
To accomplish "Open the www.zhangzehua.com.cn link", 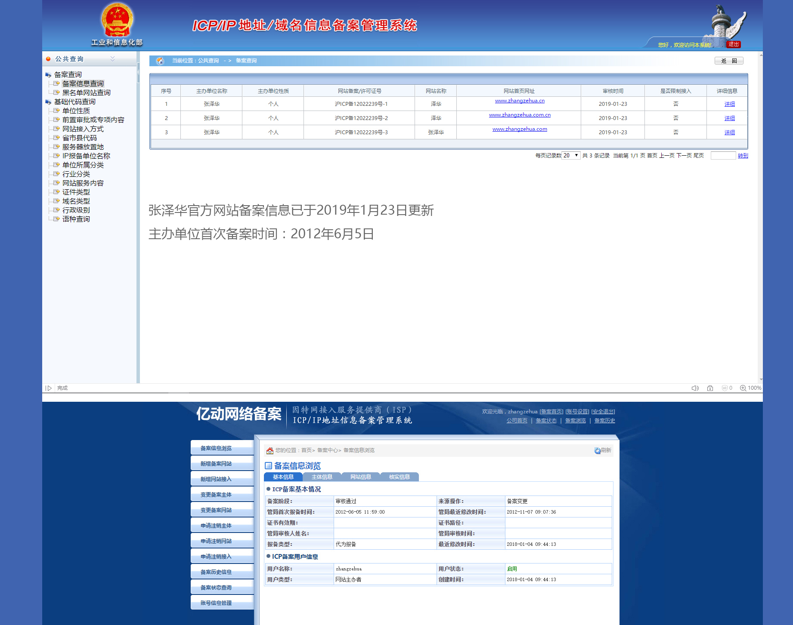I will (x=520, y=115).
